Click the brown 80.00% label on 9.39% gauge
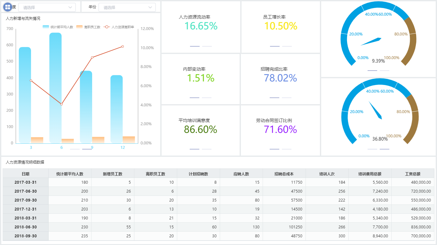437x245 pixels. click(x=401, y=34)
